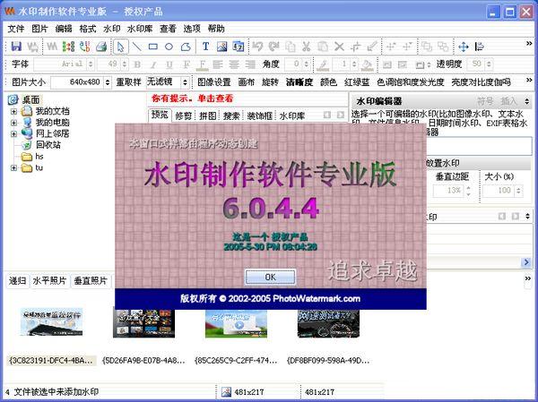The image size is (538, 402).
Task: Click the four-arrow move icon
Action: [464, 47]
